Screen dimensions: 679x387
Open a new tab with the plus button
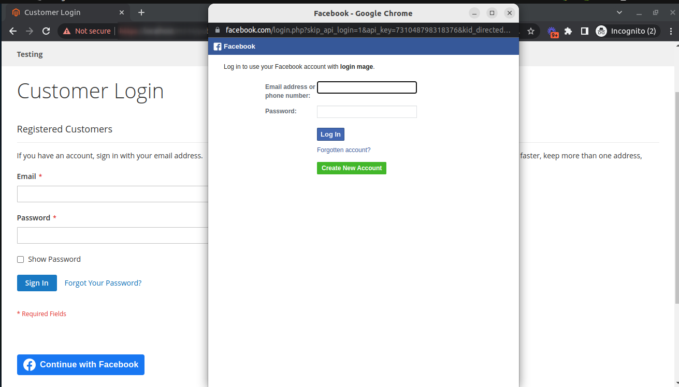coord(141,12)
